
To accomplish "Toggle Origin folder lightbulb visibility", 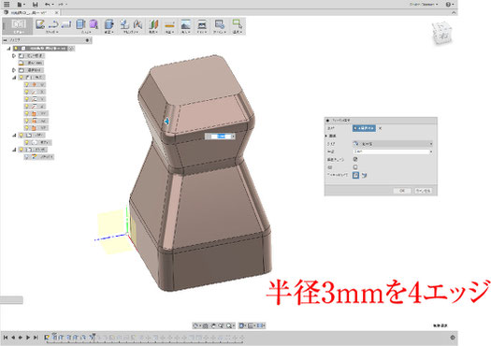I will 22,78.
